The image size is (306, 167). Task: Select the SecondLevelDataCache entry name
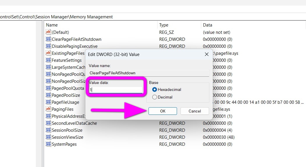74,123
